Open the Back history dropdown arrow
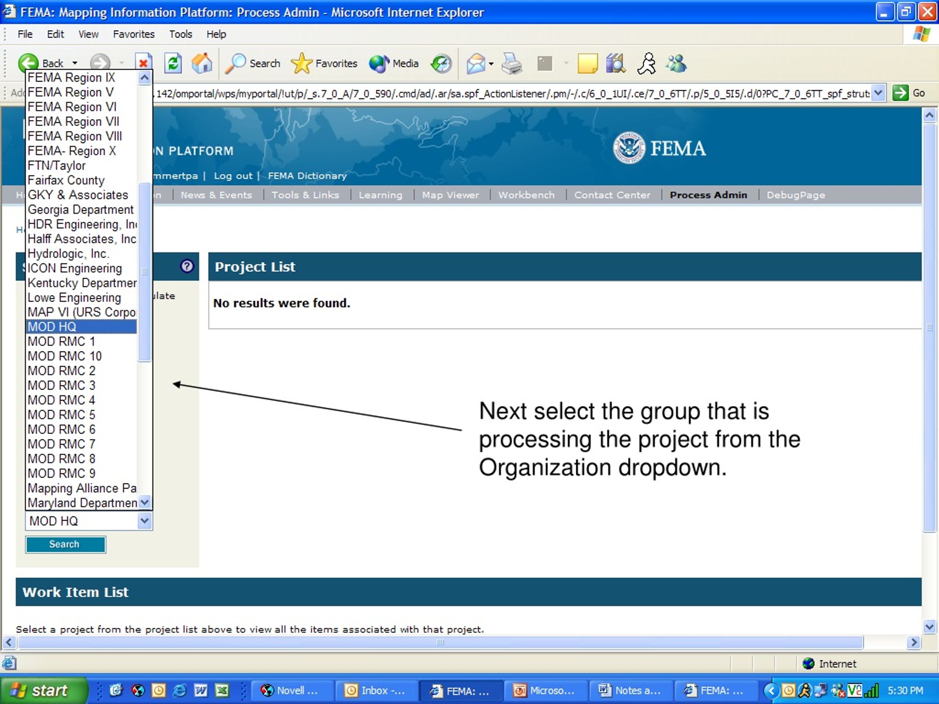 click(x=75, y=63)
